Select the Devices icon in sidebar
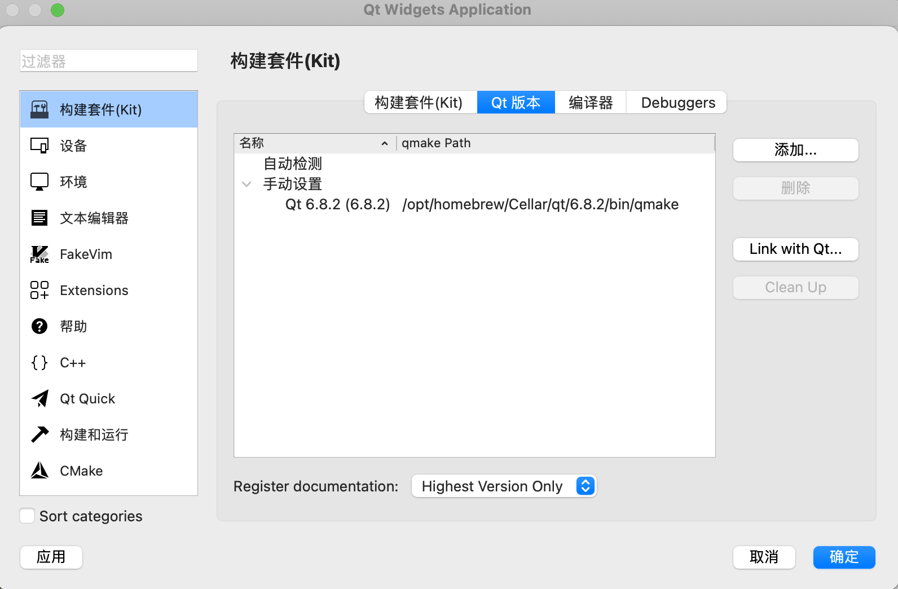The height and width of the screenshot is (589, 898). pyautogui.click(x=39, y=146)
